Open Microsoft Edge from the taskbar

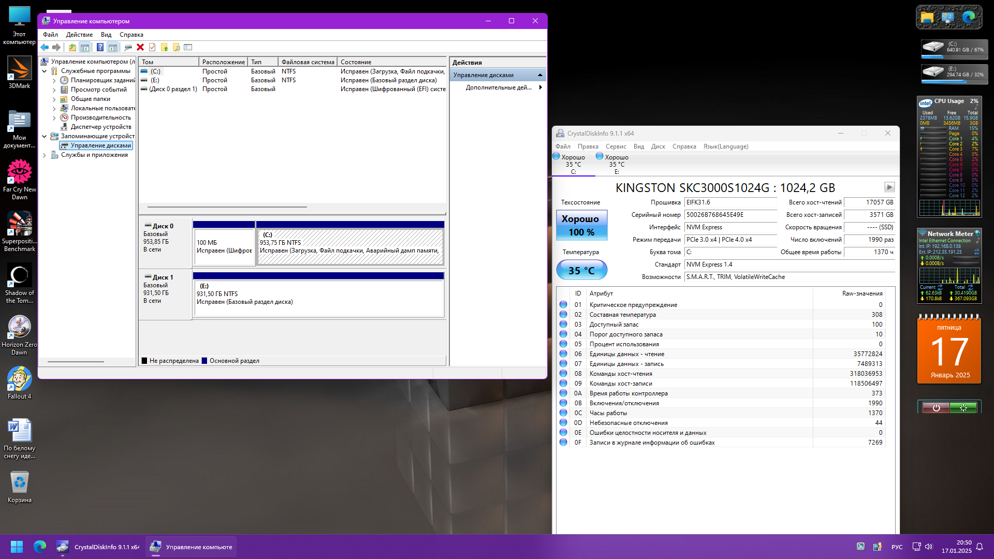pyautogui.click(x=40, y=547)
